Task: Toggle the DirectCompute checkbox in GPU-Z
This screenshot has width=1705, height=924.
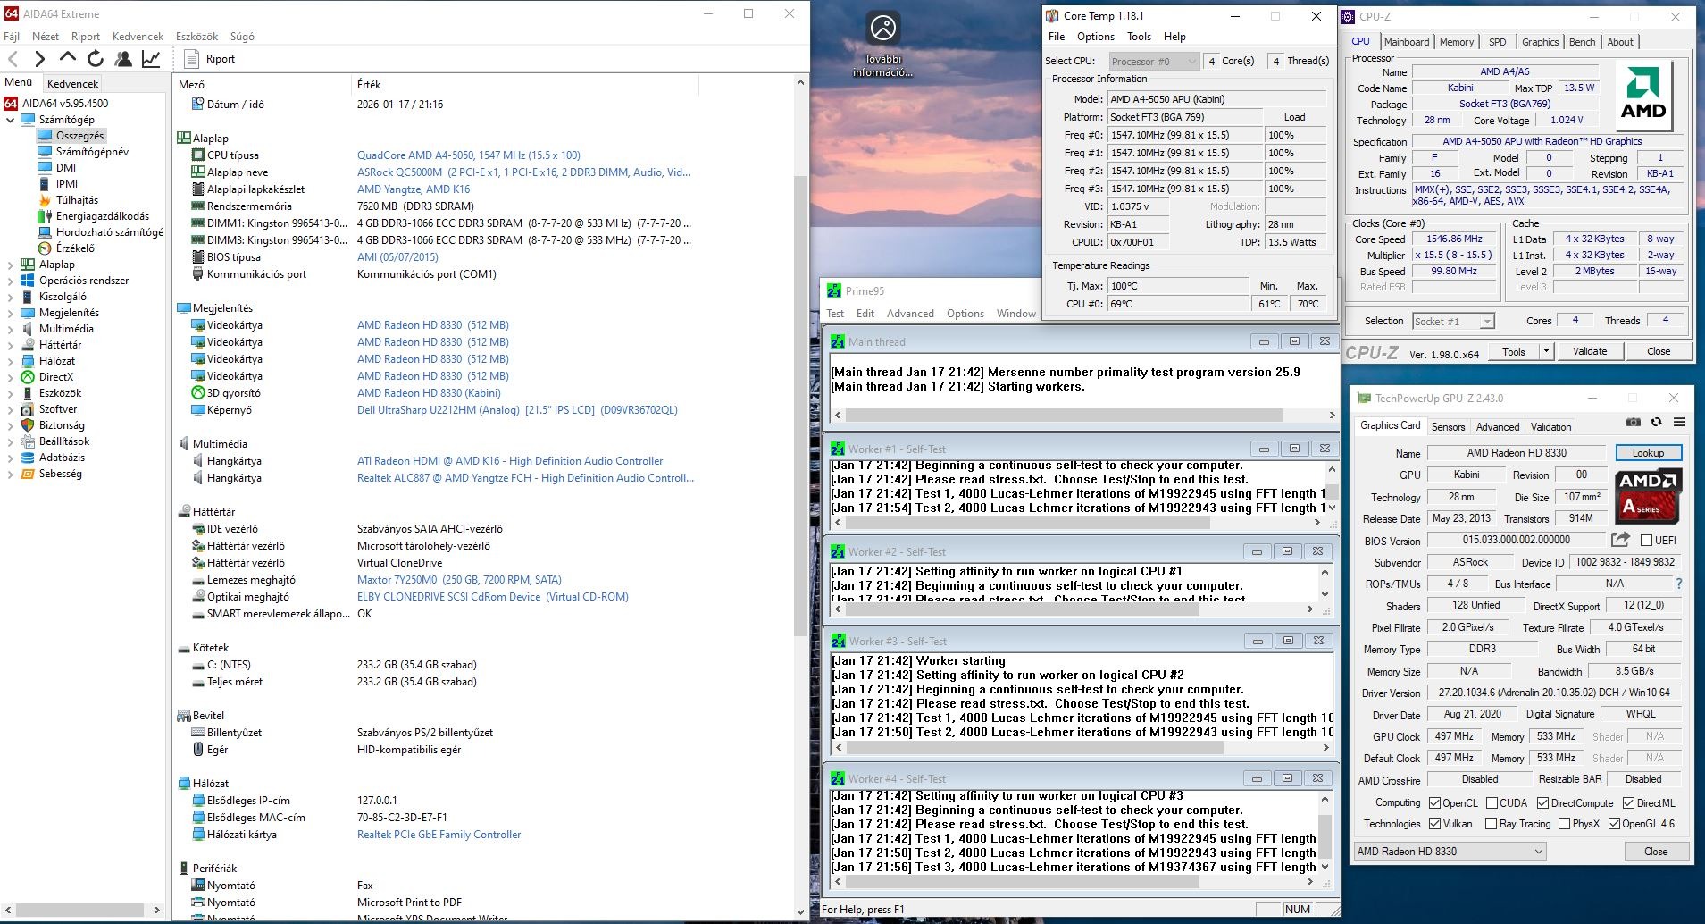Action: (x=1542, y=803)
